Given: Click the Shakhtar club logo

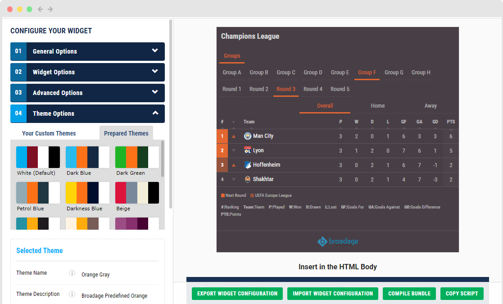Looking at the screenshot, I should [248, 179].
